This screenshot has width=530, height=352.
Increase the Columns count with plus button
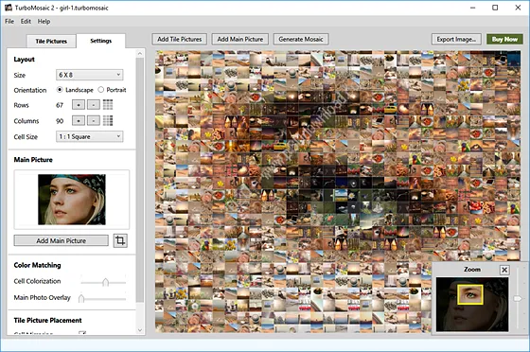[x=79, y=120]
